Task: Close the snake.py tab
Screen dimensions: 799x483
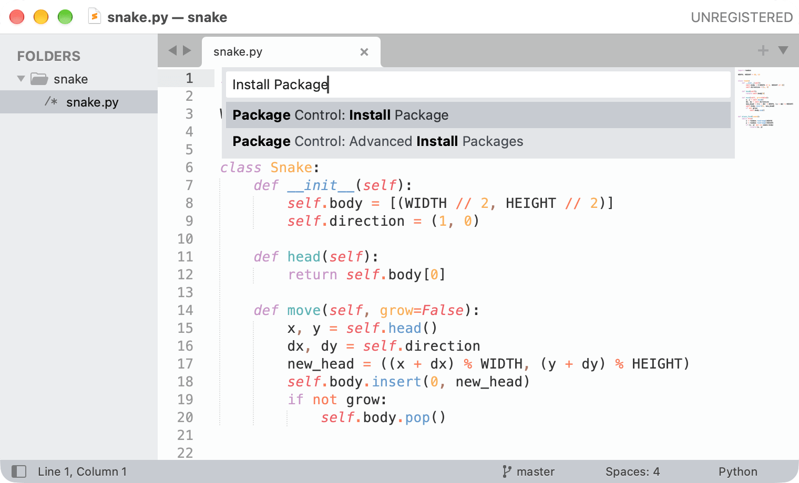Action: point(364,52)
